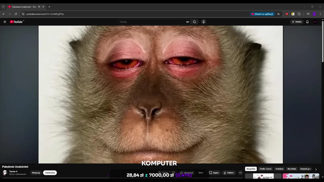
Task: Open the browser profile avatar
Action: (x=314, y=14)
